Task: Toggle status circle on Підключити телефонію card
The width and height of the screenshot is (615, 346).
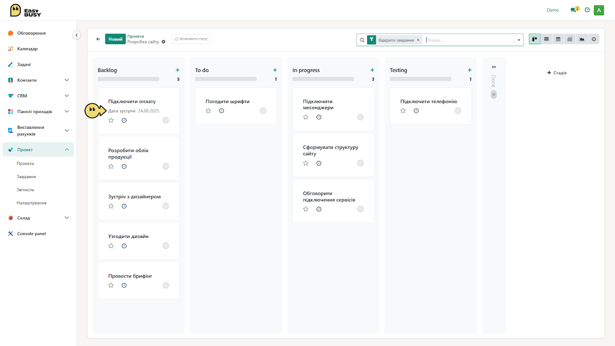Action: pos(458,111)
